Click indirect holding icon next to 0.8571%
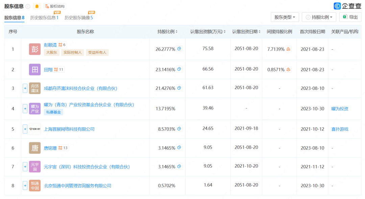 (288, 69)
